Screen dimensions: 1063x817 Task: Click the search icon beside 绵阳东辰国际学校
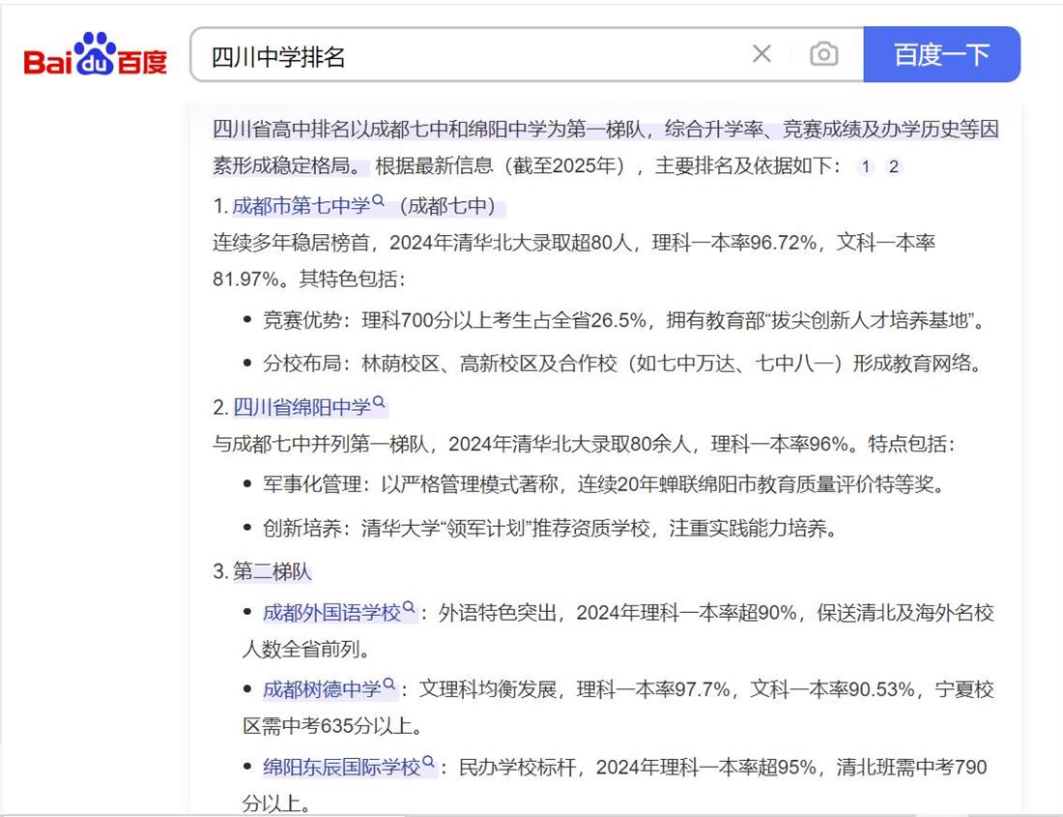point(428,761)
